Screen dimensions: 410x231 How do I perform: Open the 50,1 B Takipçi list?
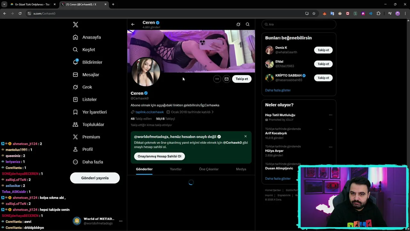point(165,119)
